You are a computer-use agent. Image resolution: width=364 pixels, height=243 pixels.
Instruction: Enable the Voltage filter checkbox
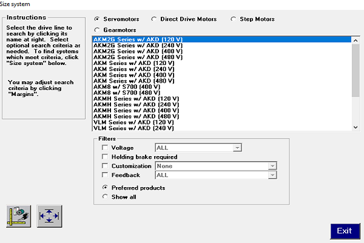click(105, 148)
